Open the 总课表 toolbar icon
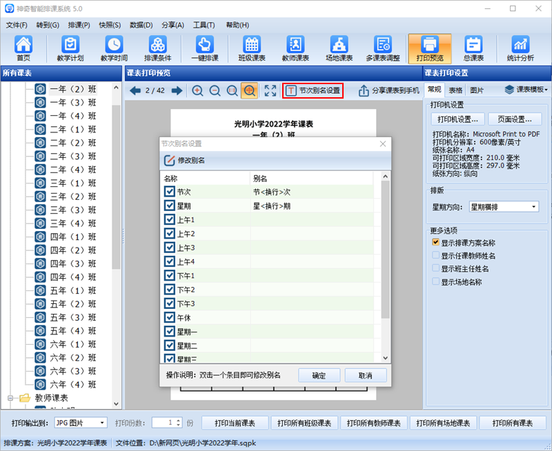This screenshot has height=451, width=552. coord(473,48)
